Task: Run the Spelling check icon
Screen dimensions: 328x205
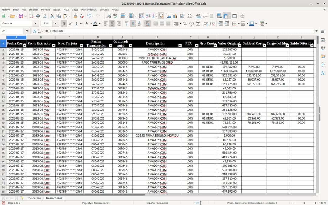Action: [115, 16]
